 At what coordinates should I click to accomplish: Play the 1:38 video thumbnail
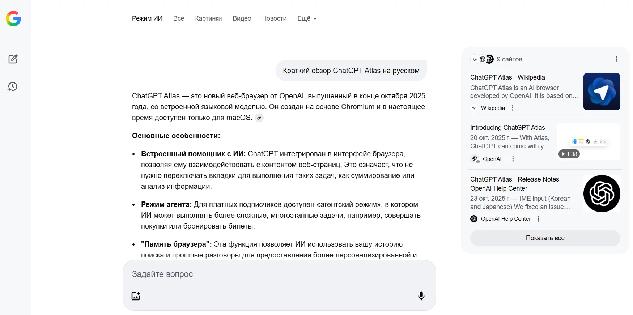[588, 142]
